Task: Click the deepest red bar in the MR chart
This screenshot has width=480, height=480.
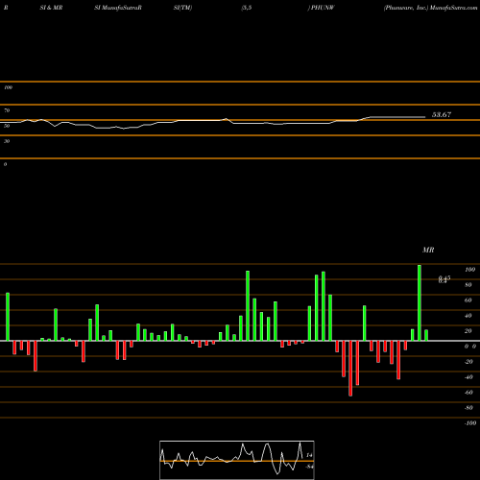Action: coord(350,369)
